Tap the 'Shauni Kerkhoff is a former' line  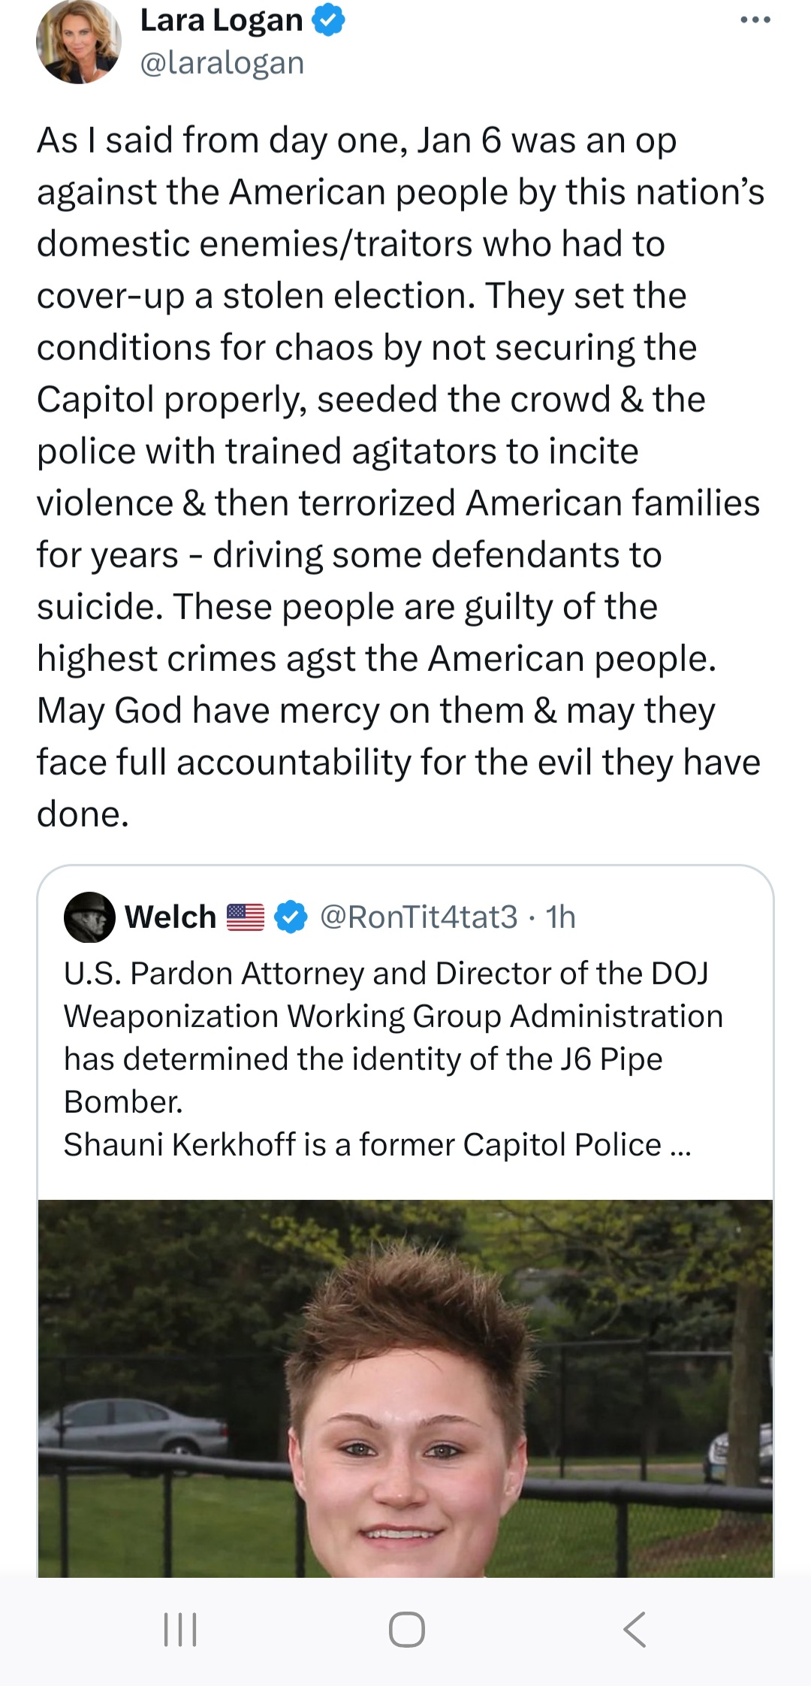(362, 1145)
